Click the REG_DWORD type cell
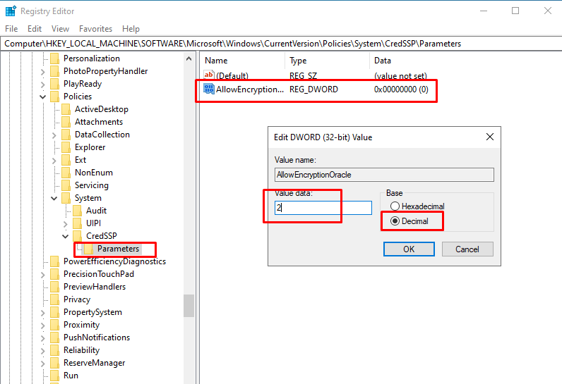 point(313,89)
